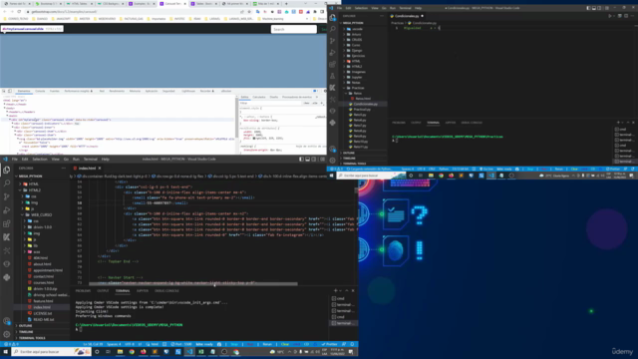Open Testing flask icon in the Condicionales.py window
638x359 pixels.
[332, 76]
